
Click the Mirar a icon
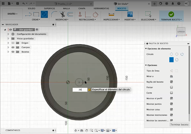171,76
